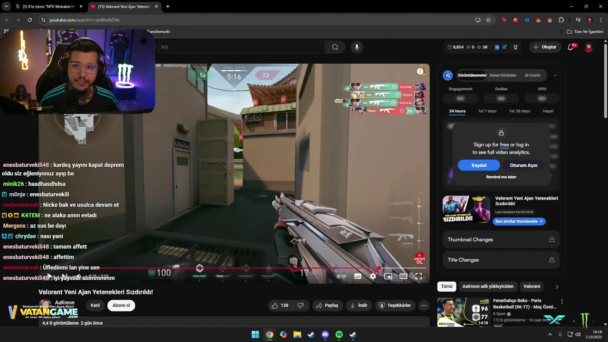Toggle subtitles in the video player

(x=358, y=276)
